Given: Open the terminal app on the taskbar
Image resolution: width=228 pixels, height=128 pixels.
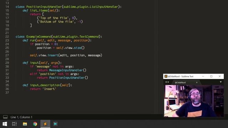Looking at the screenshot, I should tap(55, 124).
